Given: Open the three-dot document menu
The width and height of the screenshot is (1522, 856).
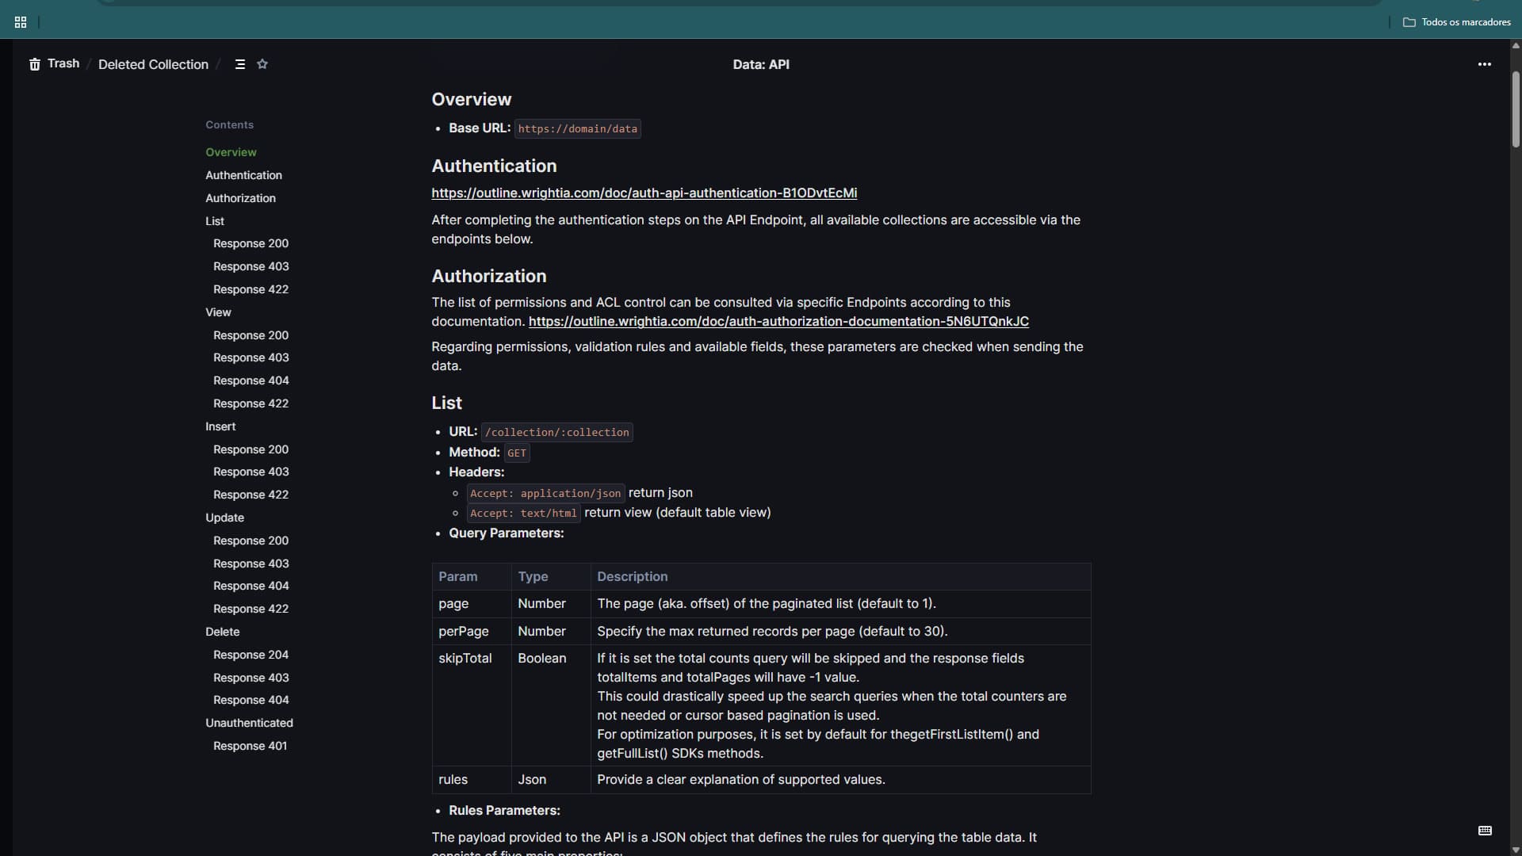Looking at the screenshot, I should (x=1484, y=64).
